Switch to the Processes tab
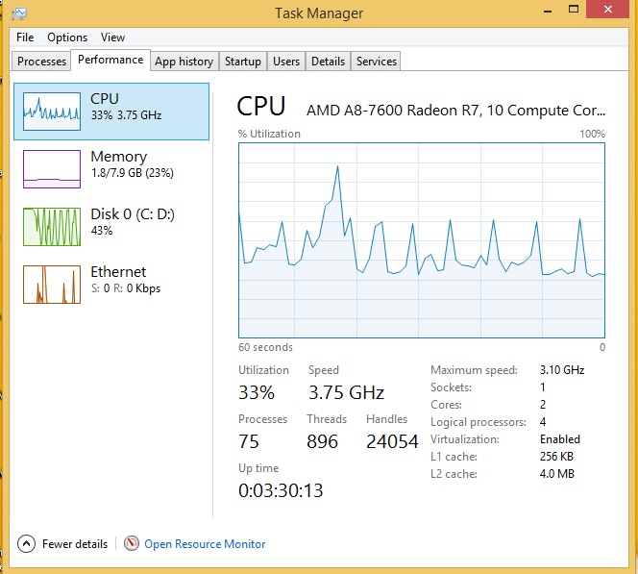Screen dimensions: 638x574 coord(41,62)
